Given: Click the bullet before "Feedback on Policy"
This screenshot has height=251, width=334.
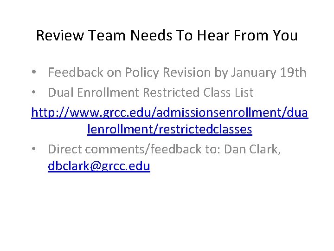Looking at the screenshot, I should [x=34, y=73].
